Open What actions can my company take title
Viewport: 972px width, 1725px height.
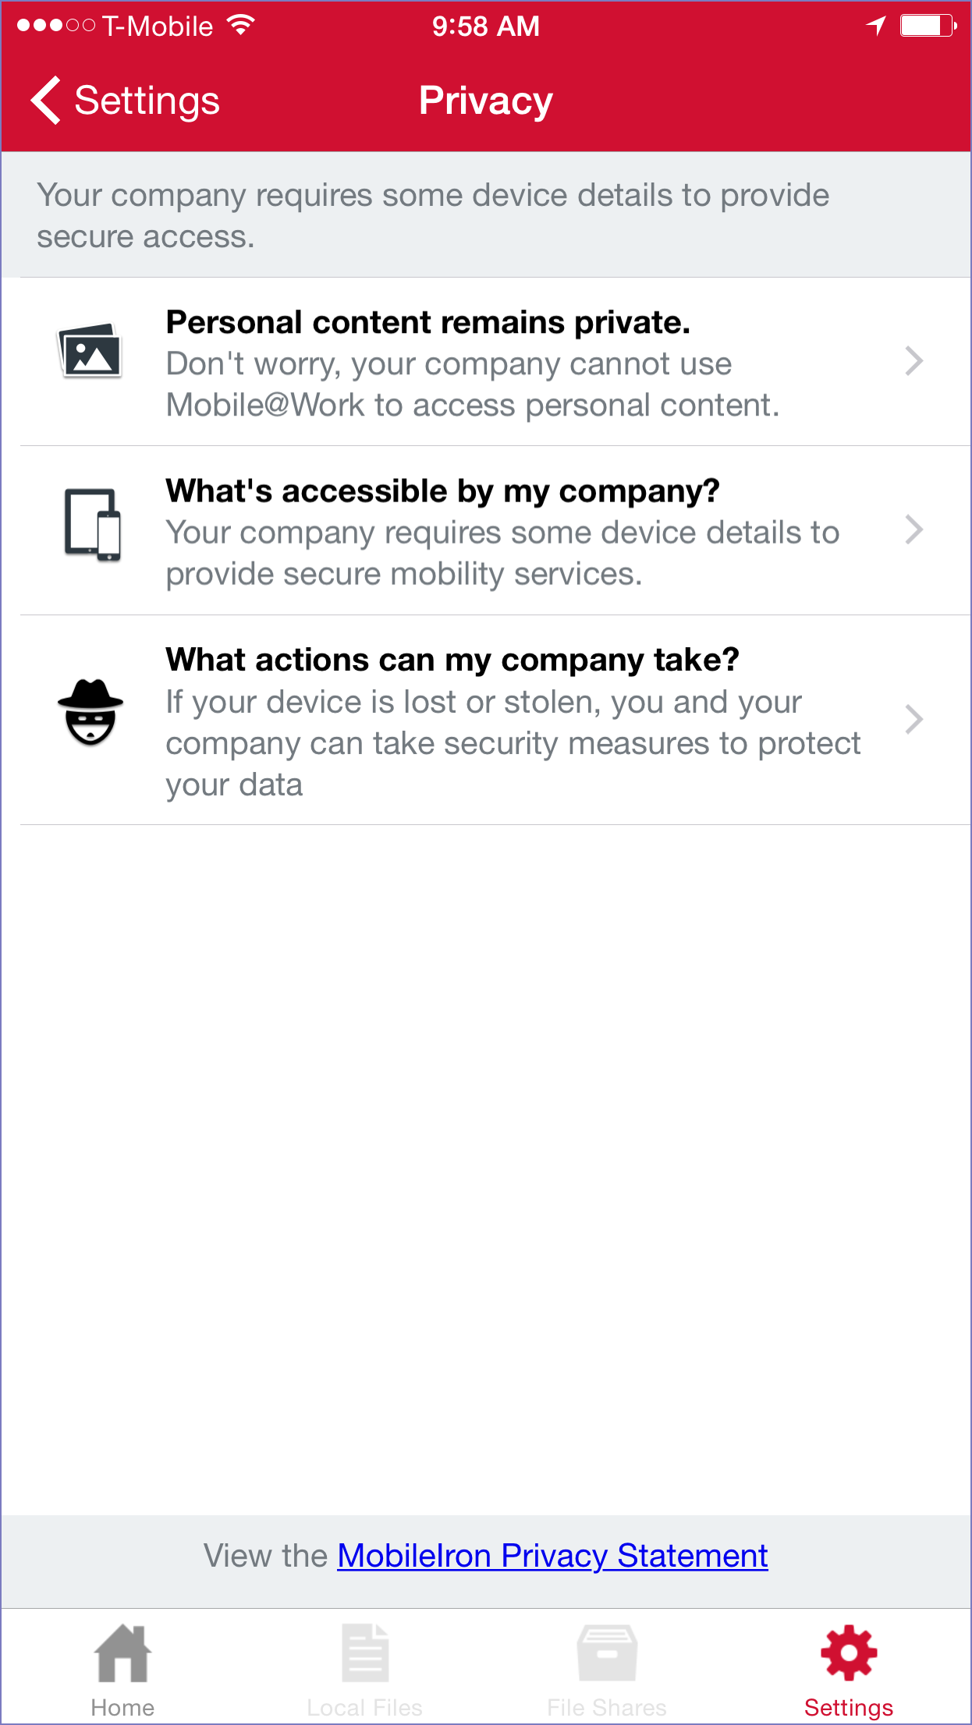pyautogui.click(x=452, y=660)
